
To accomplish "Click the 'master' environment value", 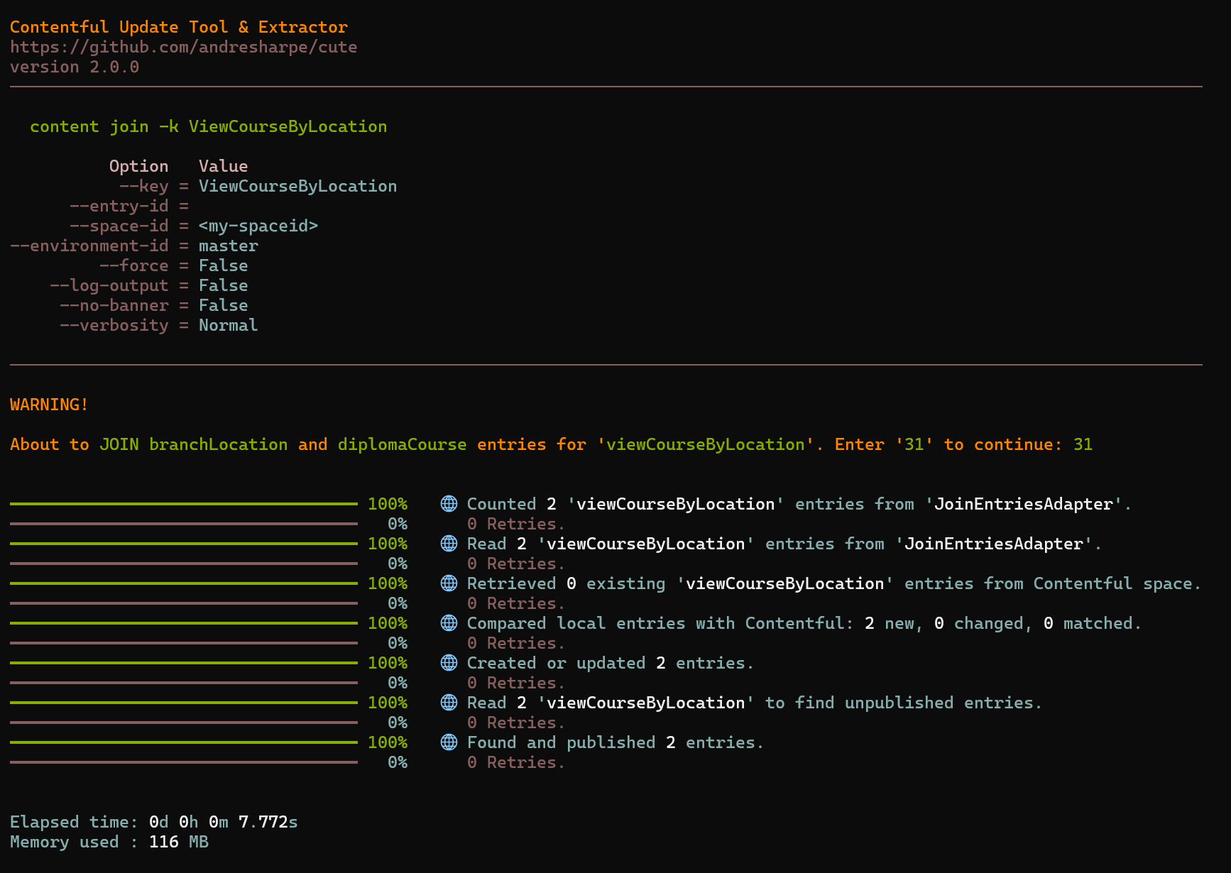I will 229,246.
